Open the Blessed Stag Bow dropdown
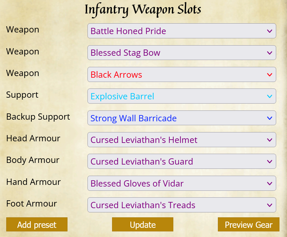 coord(182,52)
